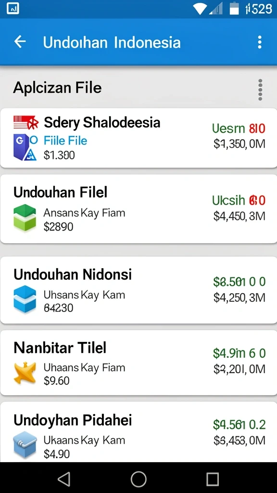
Task: Tap the Android recent apps square button
Action: (x=213, y=479)
